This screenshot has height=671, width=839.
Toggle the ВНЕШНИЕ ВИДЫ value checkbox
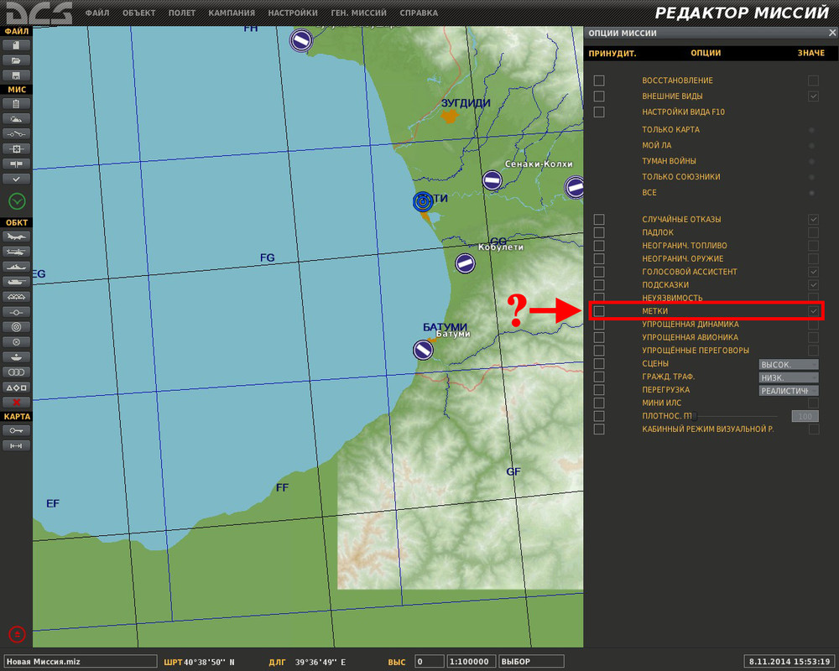(x=813, y=96)
